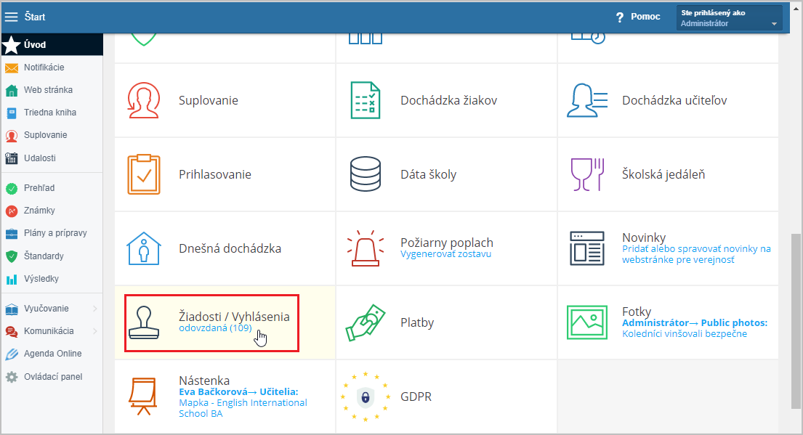Click the green Prehľad checkmark icon

click(x=12, y=188)
